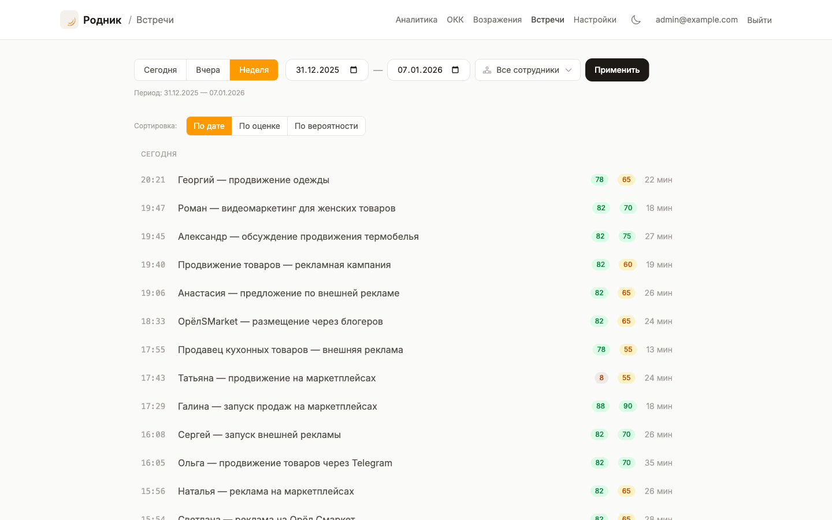Open the Аналитика section
This screenshot has height=520, width=832.
click(417, 19)
